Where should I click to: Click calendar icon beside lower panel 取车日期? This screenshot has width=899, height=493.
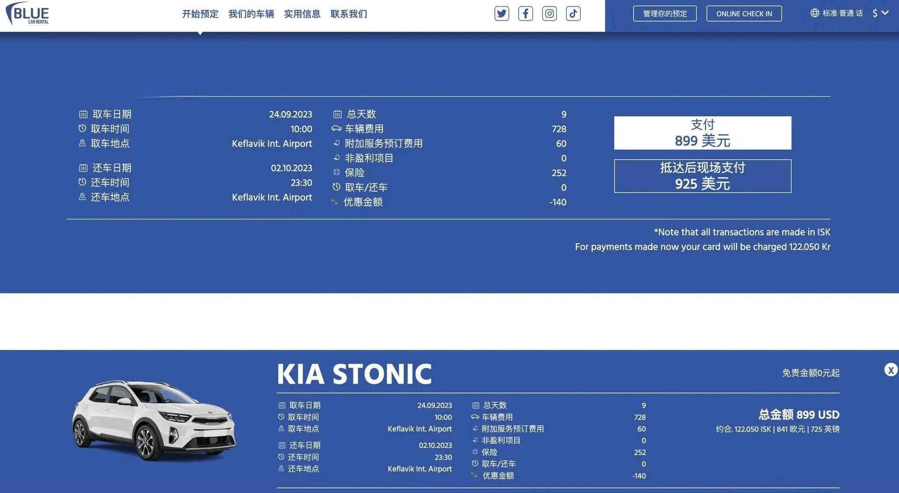pyautogui.click(x=282, y=406)
